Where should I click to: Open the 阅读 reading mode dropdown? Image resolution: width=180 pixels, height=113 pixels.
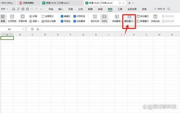[34, 21]
